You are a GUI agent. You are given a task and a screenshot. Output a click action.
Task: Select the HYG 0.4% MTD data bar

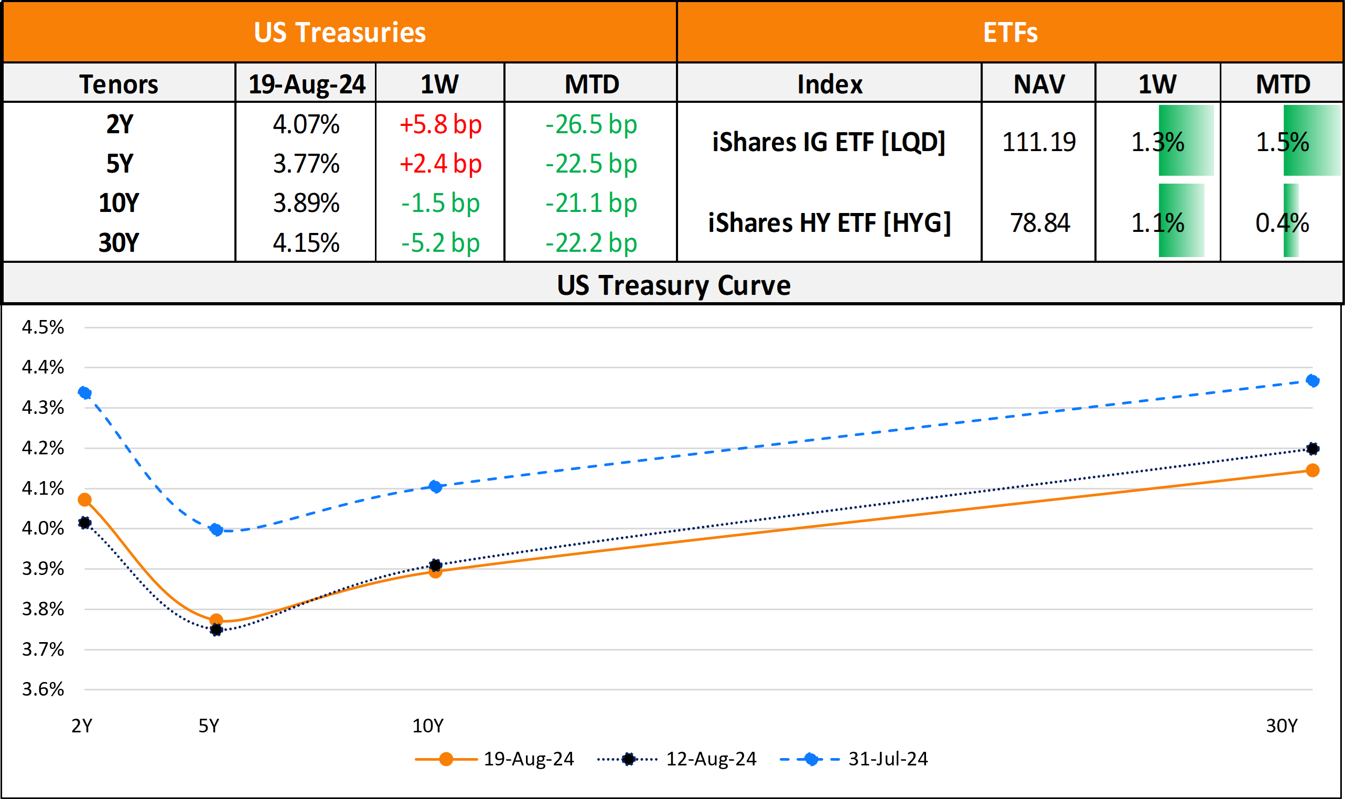1290,221
